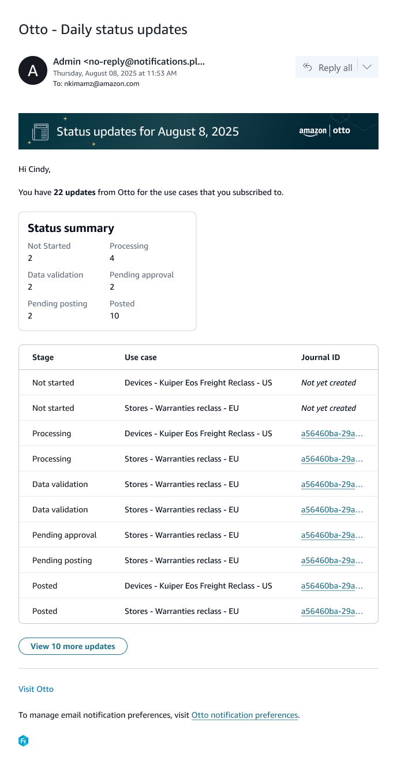Click the 'Use case' column header

pos(141,357)
